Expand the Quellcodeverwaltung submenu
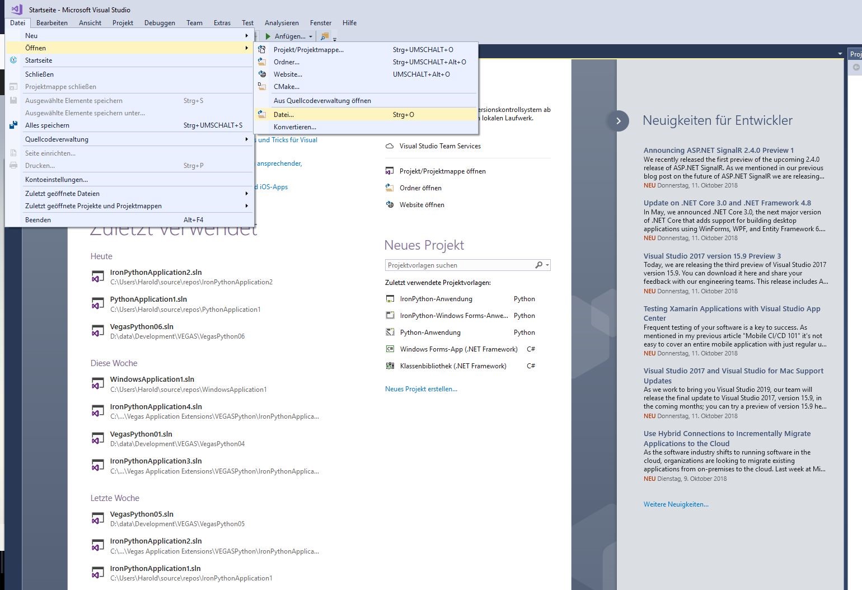 pos(246,139)
